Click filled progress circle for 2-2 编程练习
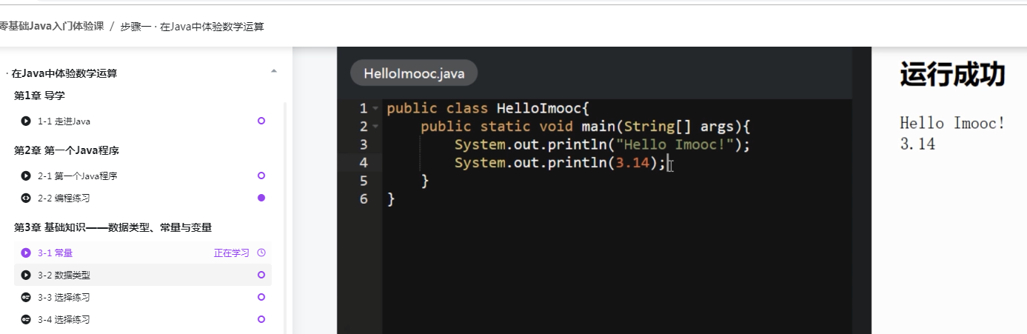1027x334 pixels. point(261,198)
